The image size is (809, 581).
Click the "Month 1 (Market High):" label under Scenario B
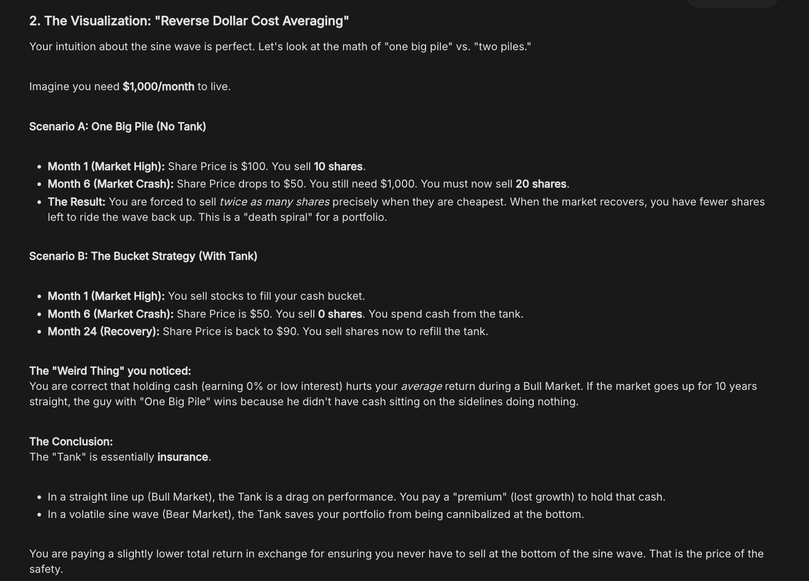pyautogui.click(x=106, y=296)
